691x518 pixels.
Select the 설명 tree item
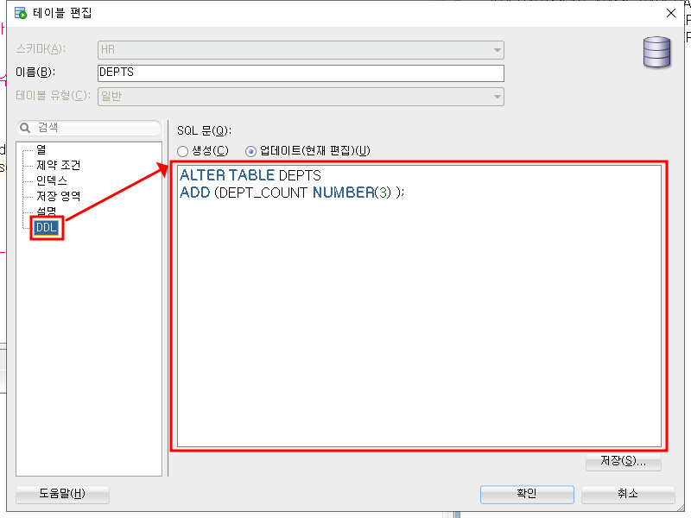point(47,211)
